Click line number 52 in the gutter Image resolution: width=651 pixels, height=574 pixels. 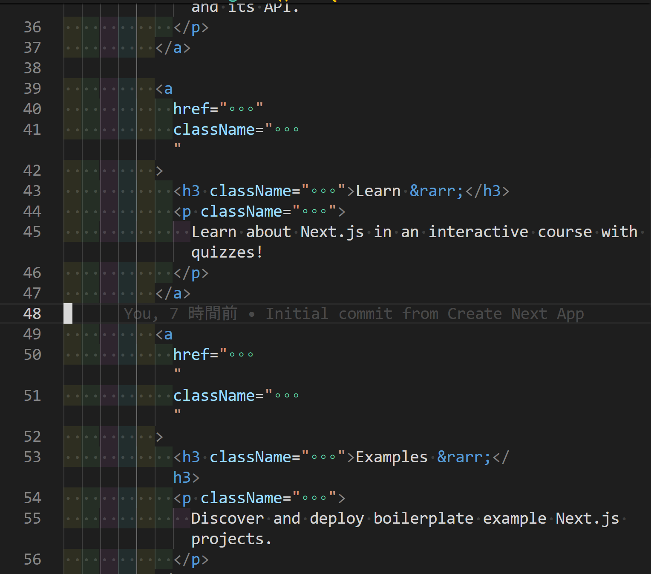coord(32,437)
